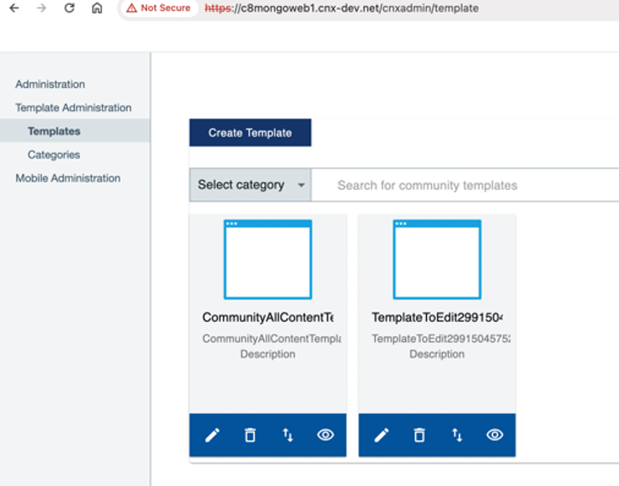Open the Select category dropdown
Viewport: 619px width, 486px height.
251,185
